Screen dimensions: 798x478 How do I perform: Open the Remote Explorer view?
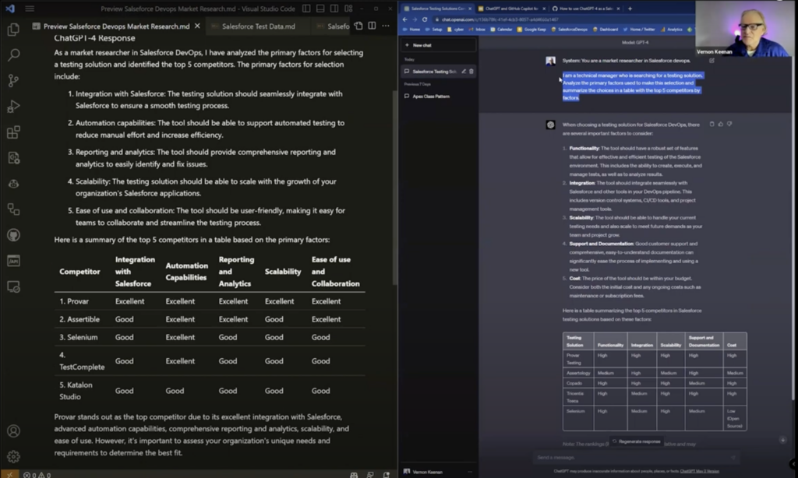coord(14,286)
